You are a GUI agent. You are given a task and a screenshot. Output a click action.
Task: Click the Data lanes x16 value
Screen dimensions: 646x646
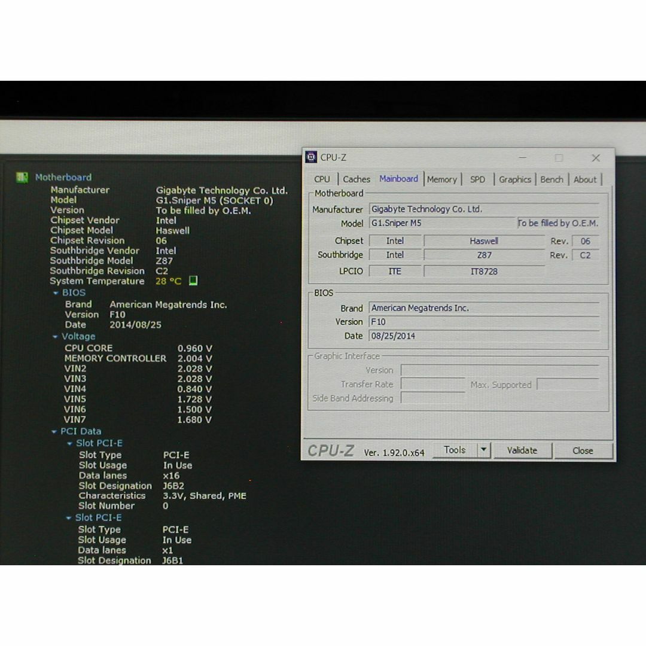tap(171, 476)
